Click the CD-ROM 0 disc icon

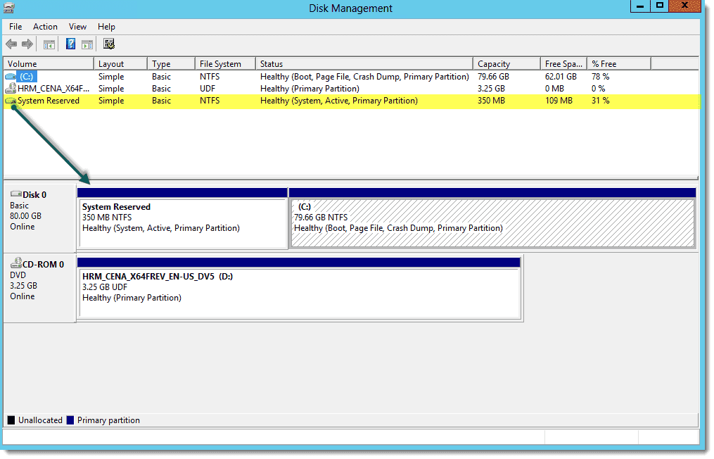(15, 263)
